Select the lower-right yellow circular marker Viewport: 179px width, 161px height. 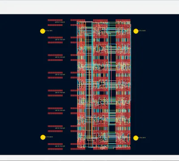(x=136, y=138)
